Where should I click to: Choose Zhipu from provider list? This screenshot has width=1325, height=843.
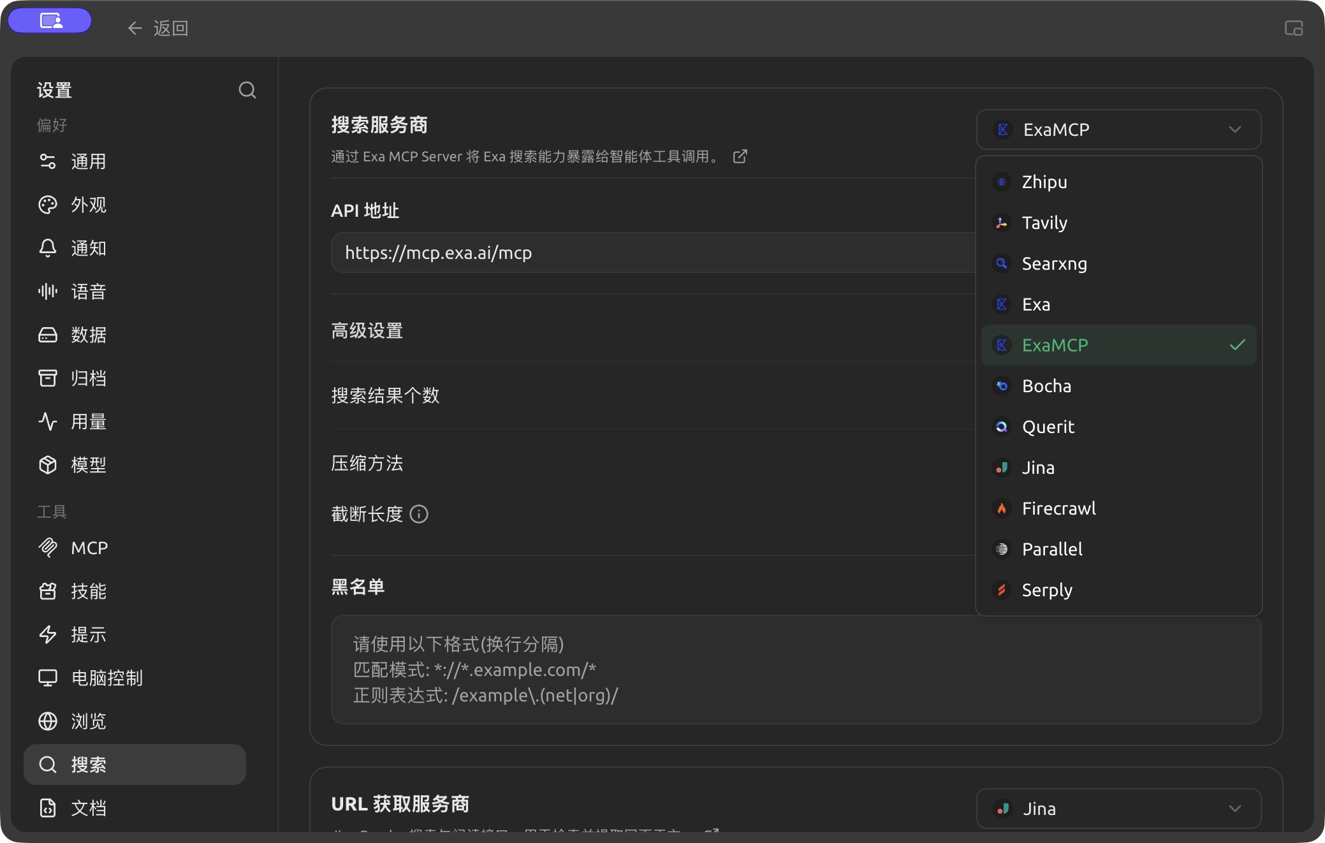click(x=1118, y=182)
